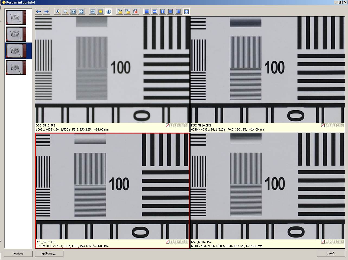
Task: Click the zoom out magnifier icon
Action: (x=65, y=11)
